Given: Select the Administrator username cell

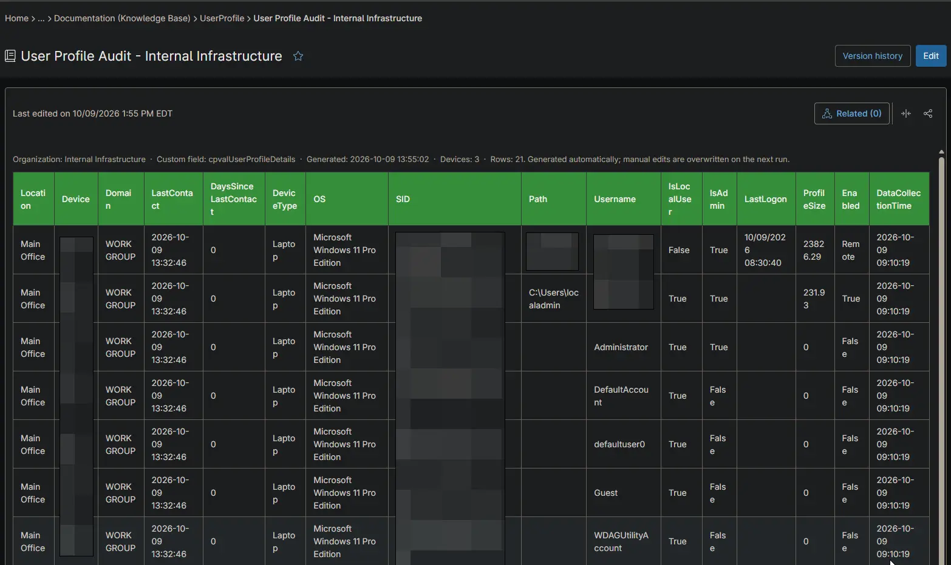Looking at the screenshot, I should [x=624, y=347].
